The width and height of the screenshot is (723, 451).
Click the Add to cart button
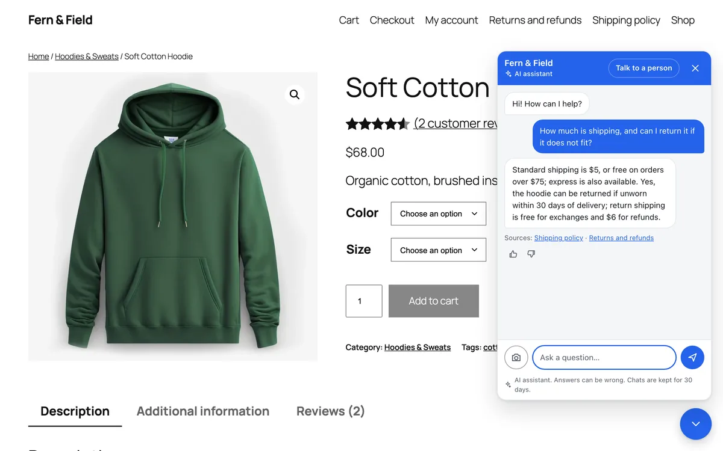coord(434,301)
